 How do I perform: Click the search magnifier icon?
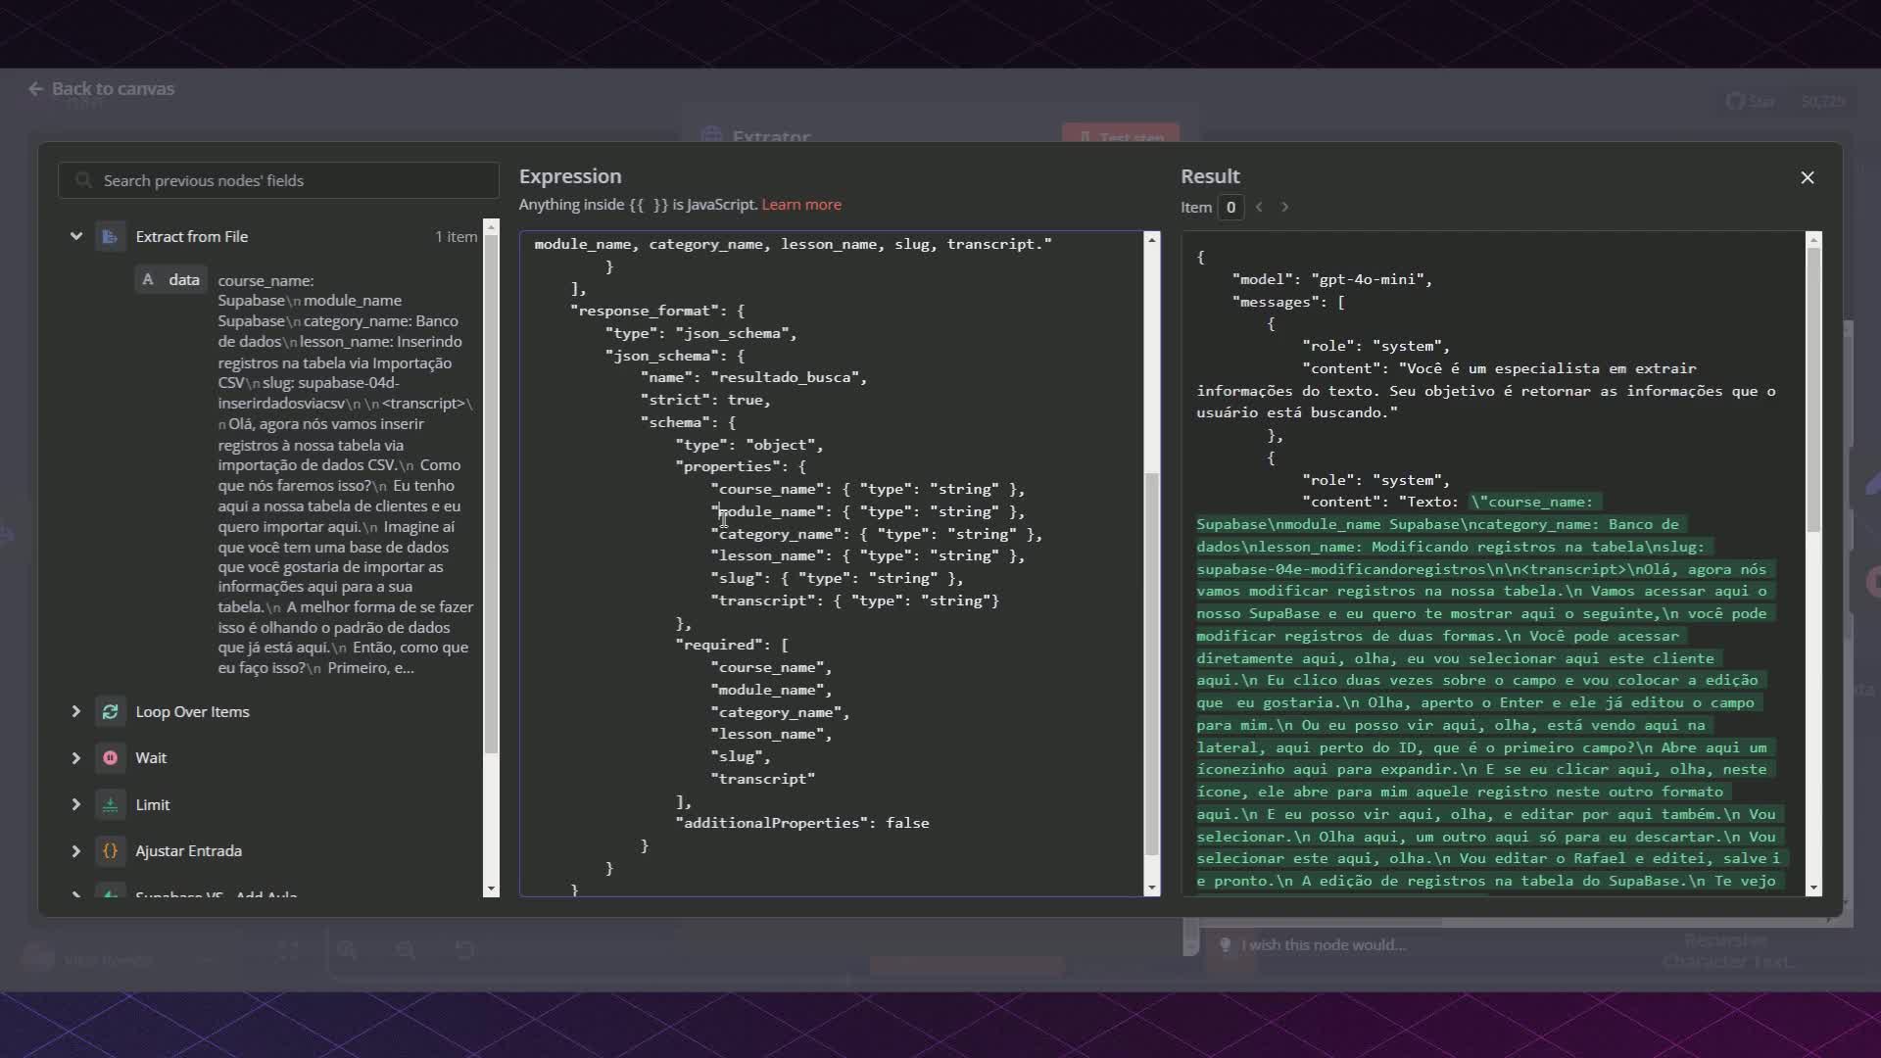click(84, 180)
